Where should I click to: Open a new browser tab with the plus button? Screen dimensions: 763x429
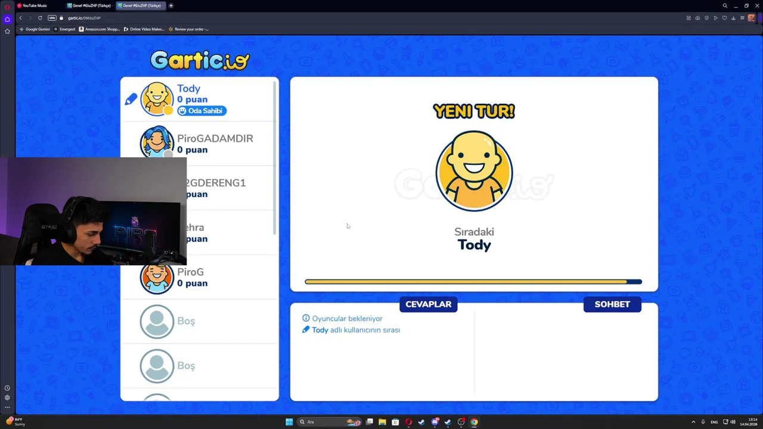click(x=171, y=5)
